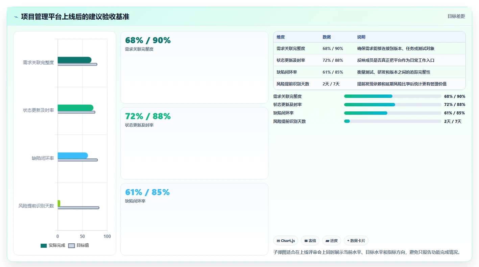Screen dimensions: 479x267
Task: Click chart axis label 状态更新及时率
Action: (x=39, y=110)
